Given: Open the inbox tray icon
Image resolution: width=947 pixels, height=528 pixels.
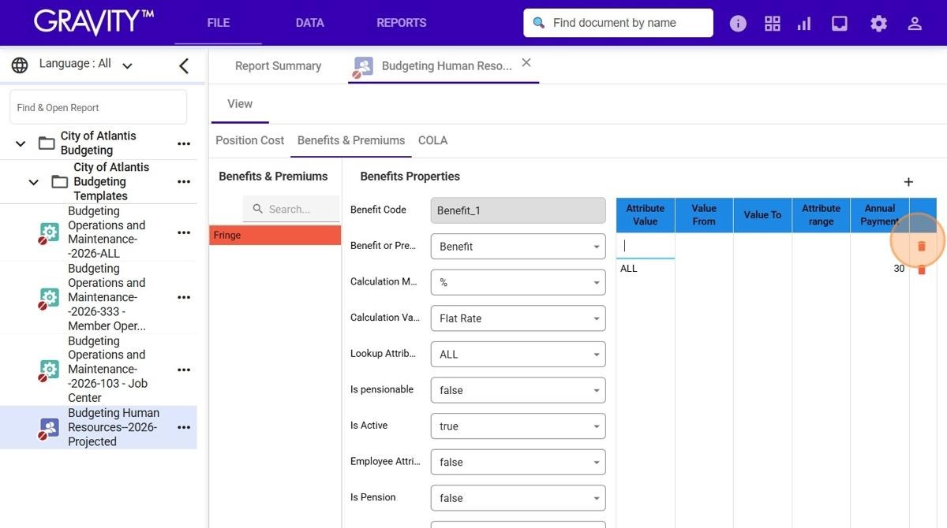Looking at the screenshot, I should [840, 24].
